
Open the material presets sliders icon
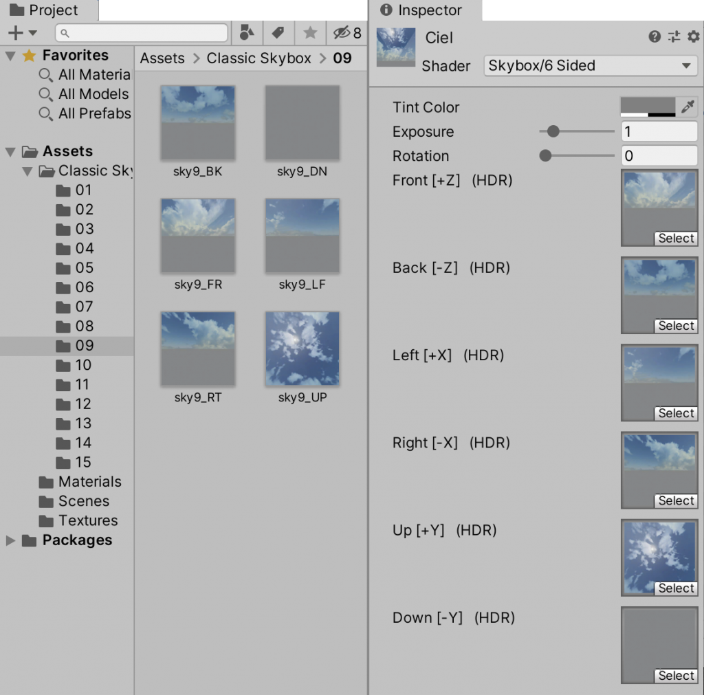click(x=674, y=37)
